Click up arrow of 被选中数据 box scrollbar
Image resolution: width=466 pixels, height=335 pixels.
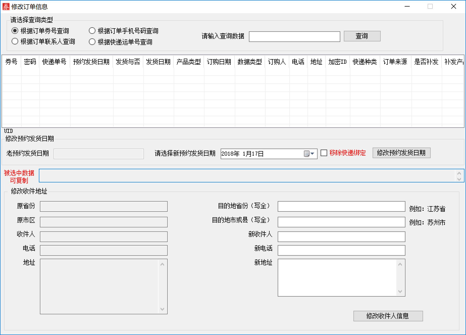(459, 173)
